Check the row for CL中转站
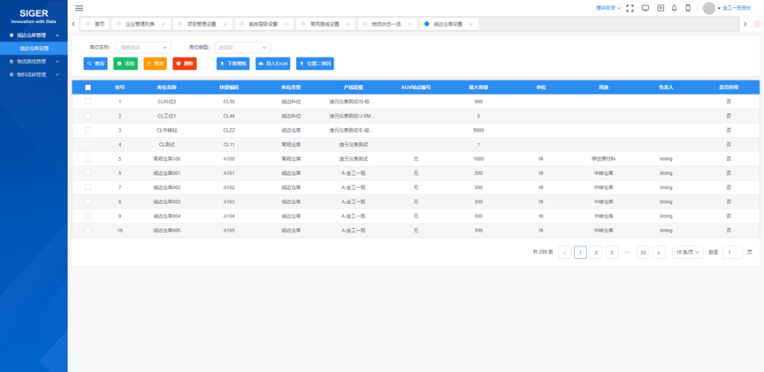Image resolution: width=764 pixels, height=372 pixels. [88, 130]
